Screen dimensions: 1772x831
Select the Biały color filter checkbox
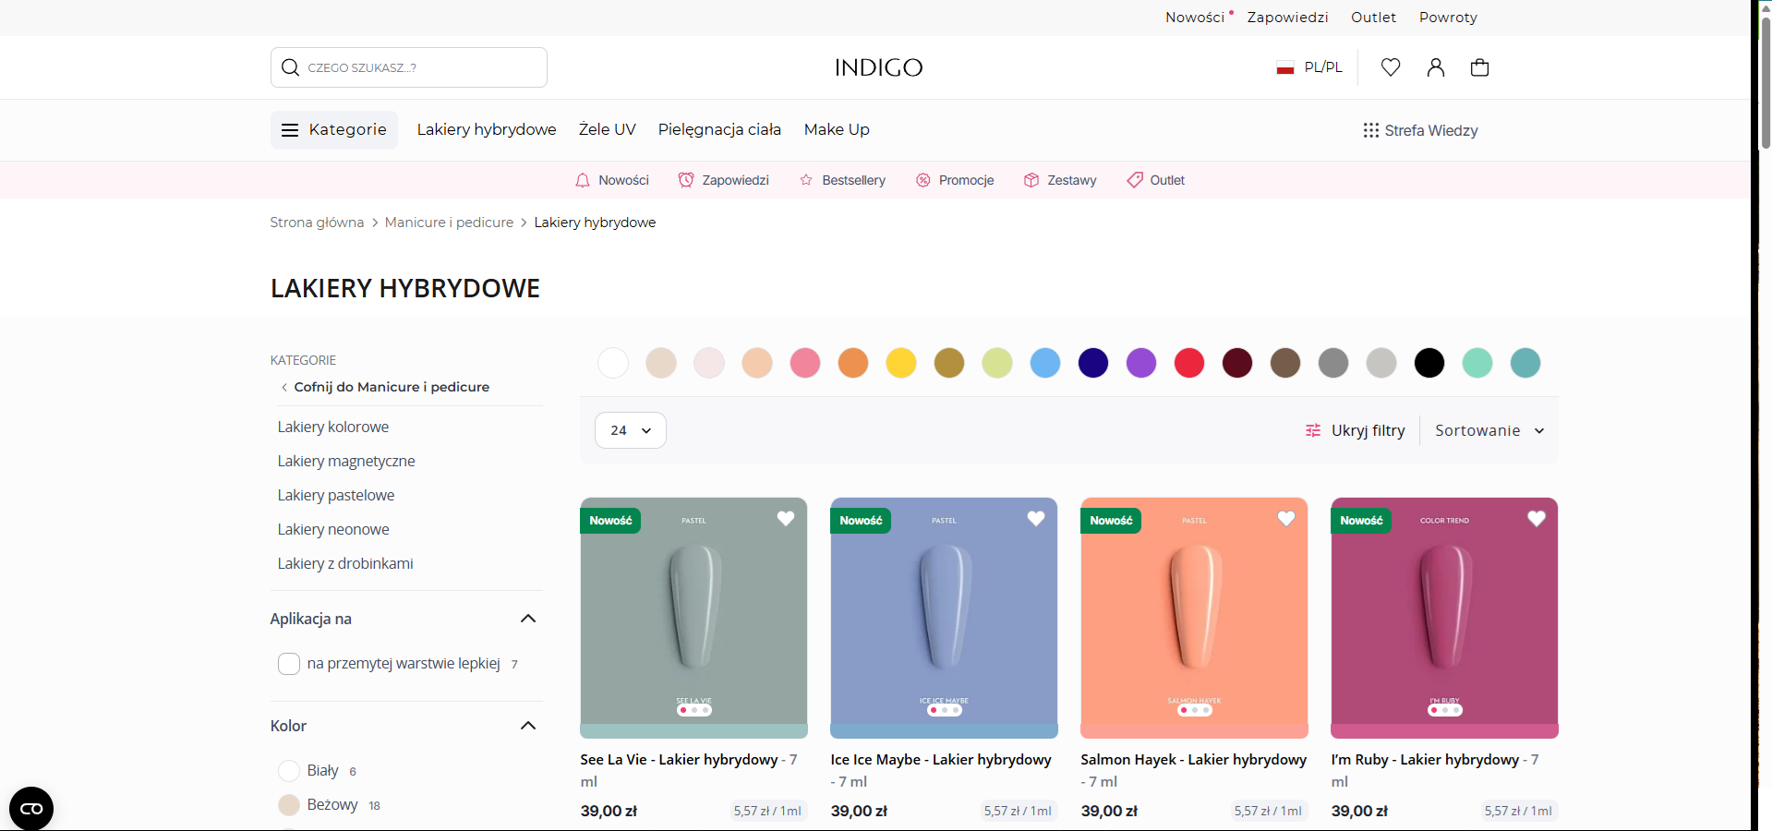(x=289, y=771)
